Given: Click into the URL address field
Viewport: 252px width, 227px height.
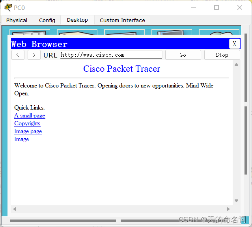Looking at the screenshot, I should click(111, 55).
